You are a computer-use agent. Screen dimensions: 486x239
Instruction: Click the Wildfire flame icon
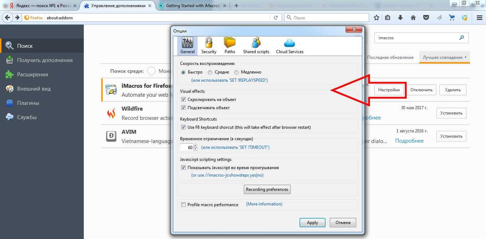pos(111,113)
